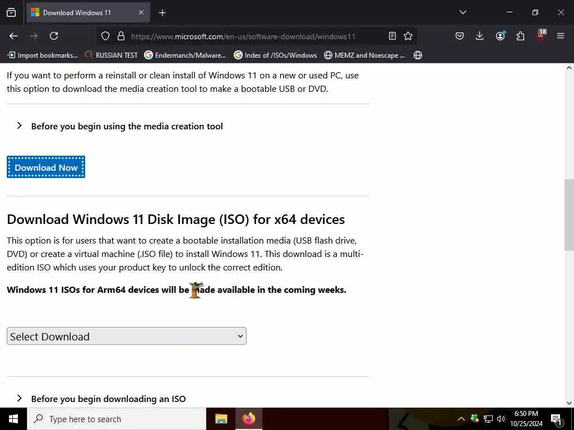Open a new browser tab

coord(162,13)
